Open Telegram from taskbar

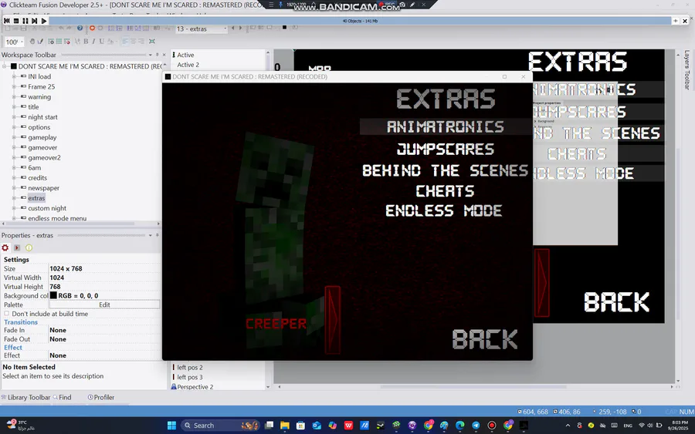(x=476, y=426)
